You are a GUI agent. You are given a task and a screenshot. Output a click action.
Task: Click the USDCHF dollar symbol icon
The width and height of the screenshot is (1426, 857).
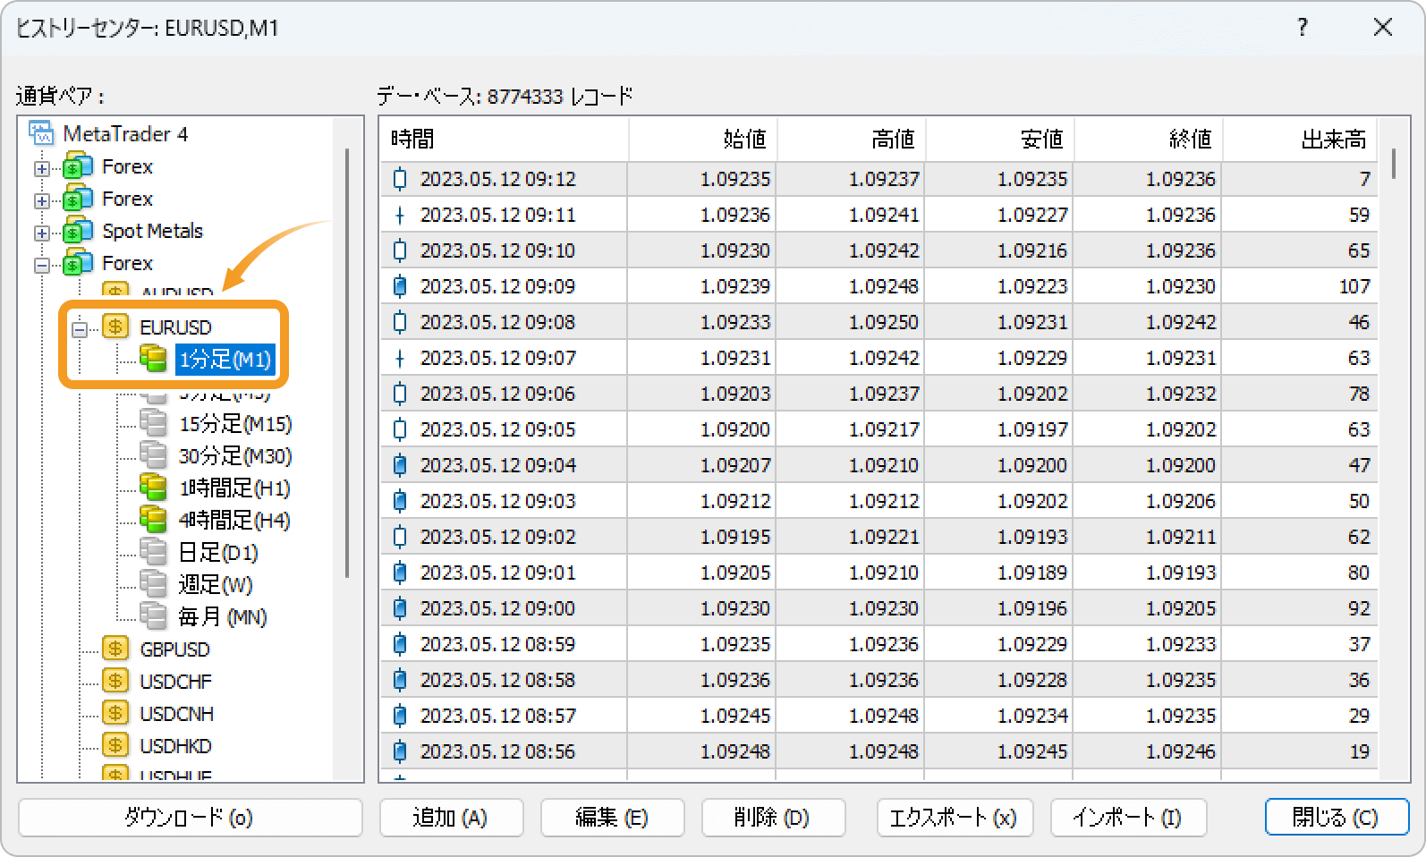pyautogui.click(x=115, y=681)
